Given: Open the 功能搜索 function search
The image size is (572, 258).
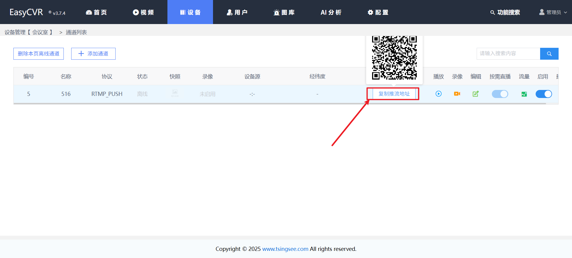Looking at the screenshot, I should click(505, 12).
